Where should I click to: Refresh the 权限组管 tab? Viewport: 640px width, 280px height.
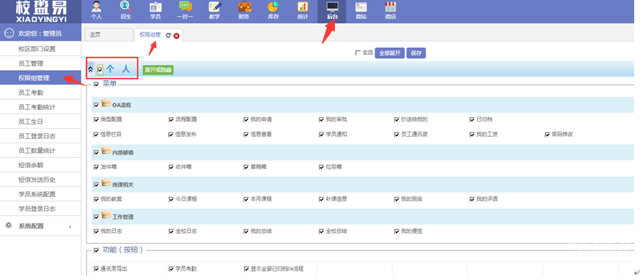tap(168, 35)
